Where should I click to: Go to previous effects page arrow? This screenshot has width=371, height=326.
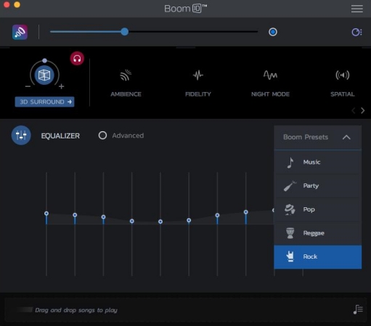[x=354, y=111]
